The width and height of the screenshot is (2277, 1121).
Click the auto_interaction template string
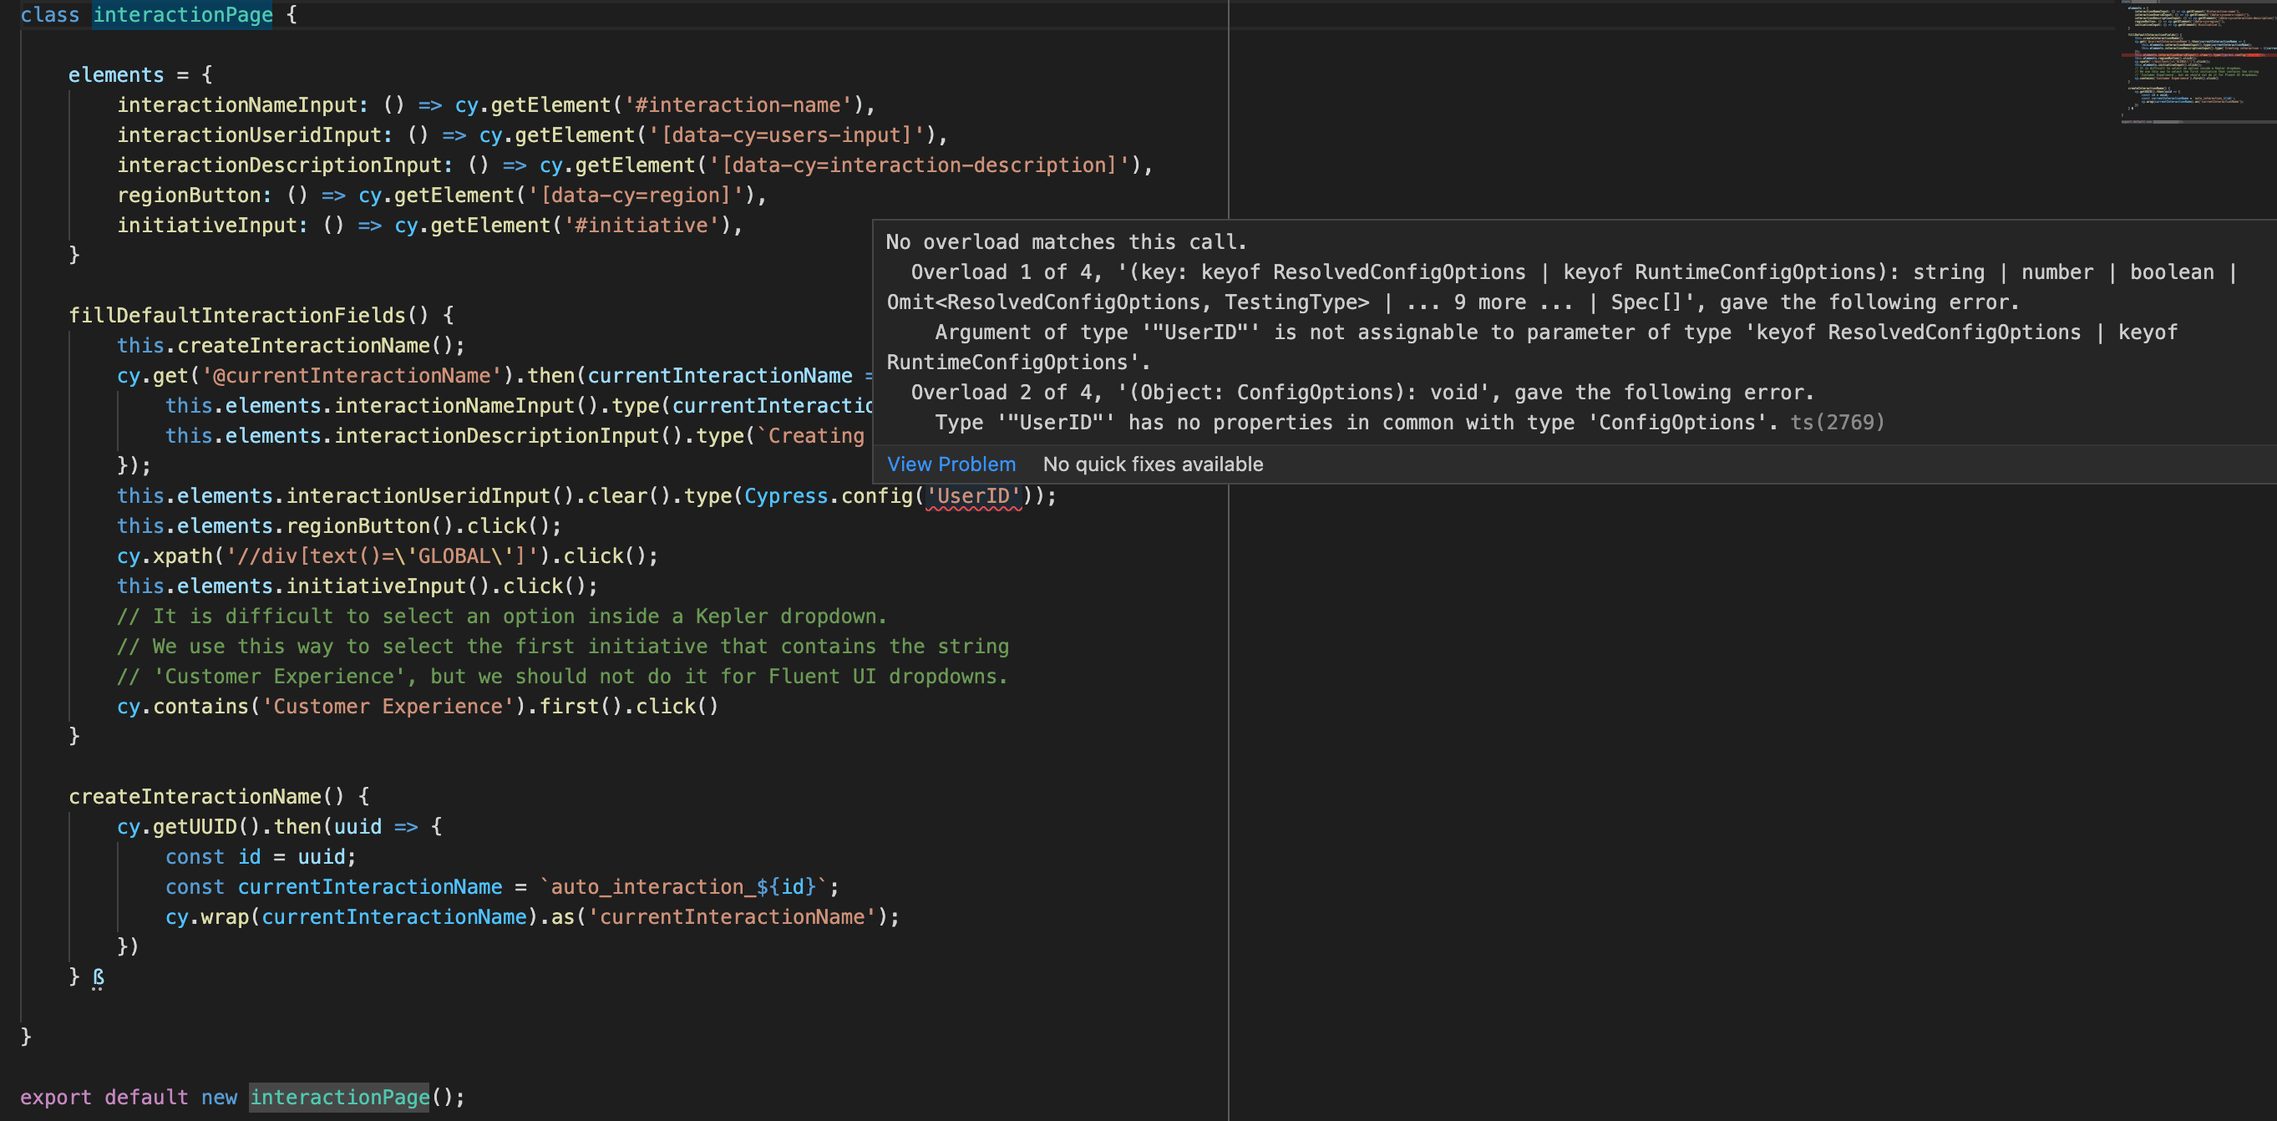tap(683, 887)
